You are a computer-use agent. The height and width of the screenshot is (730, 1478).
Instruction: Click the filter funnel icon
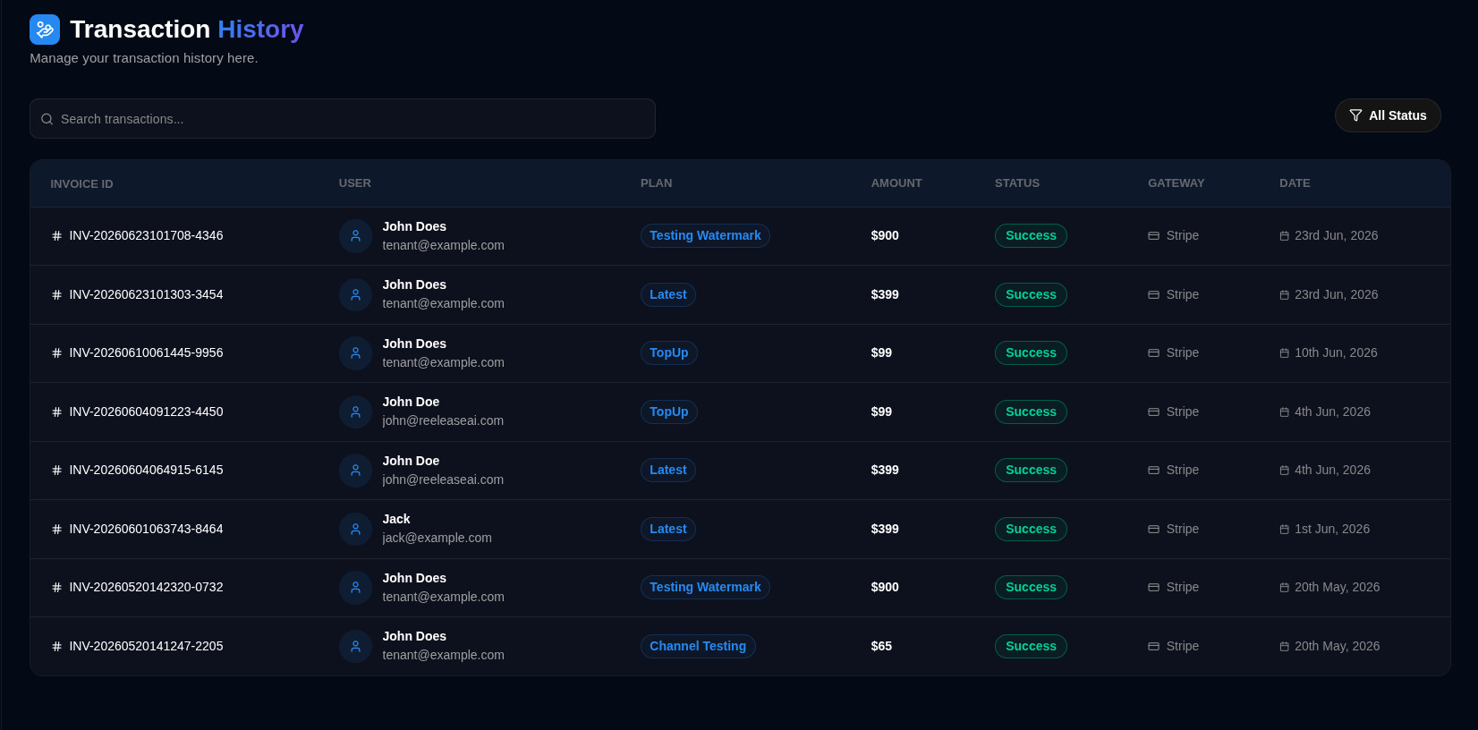click(1355, 115)
